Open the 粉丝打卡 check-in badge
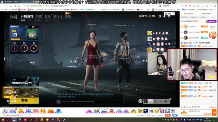Image resolution: width=218 pixels, height=122 pixels. point(213,35)
